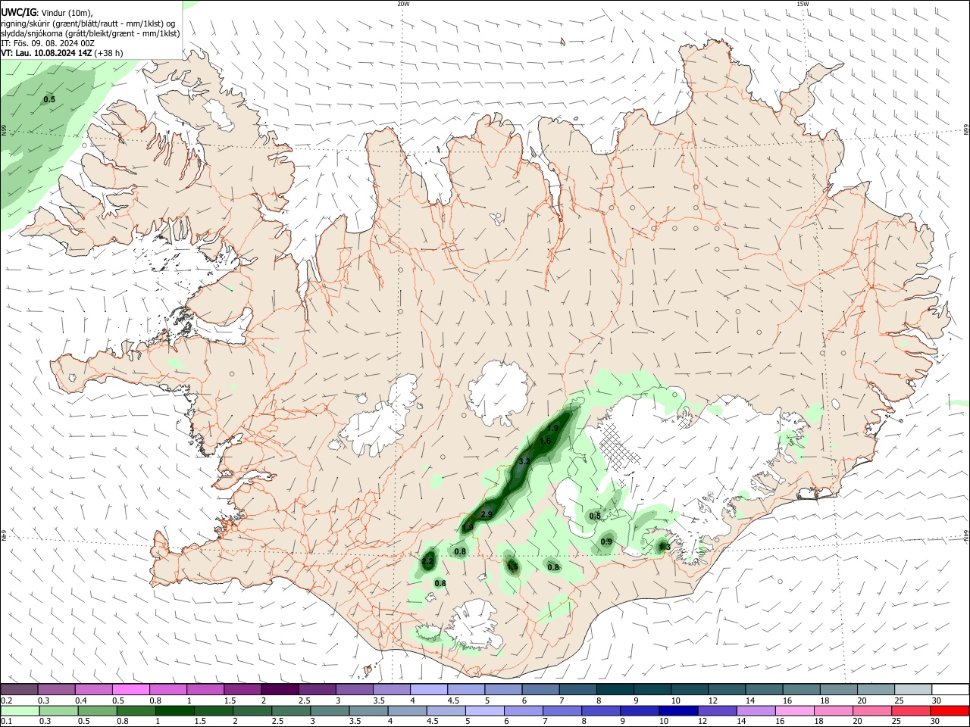The image size is (970, 727).
Task: Select the lavender swatch labeled 14 in lower legend
Action: click(756, 711)
